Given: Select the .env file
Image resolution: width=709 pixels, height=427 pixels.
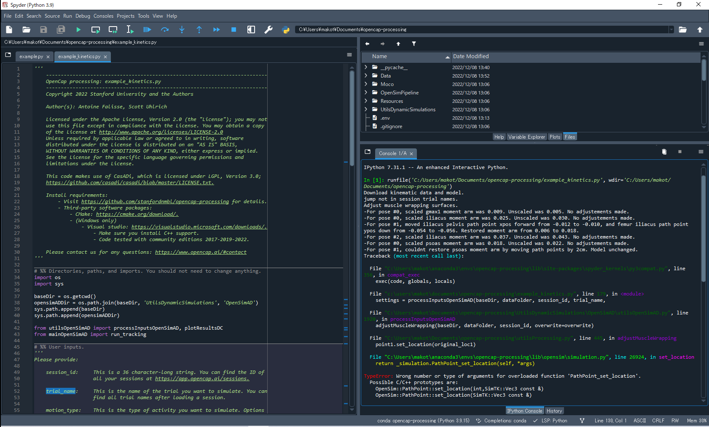Looking at the screenshot, I should point(385,118).
